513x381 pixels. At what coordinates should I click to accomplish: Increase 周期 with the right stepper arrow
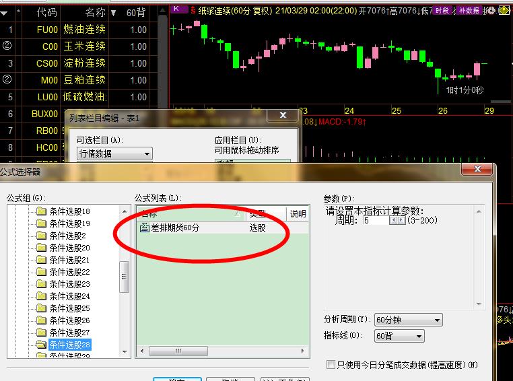pos(401,220)
